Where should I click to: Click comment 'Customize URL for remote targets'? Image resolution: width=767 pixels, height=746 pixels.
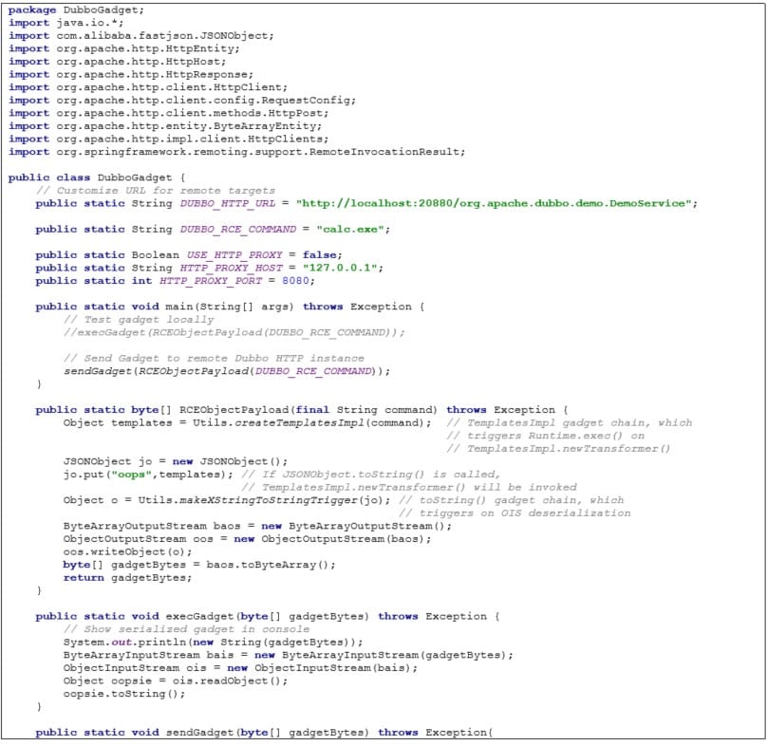[156, 190]
